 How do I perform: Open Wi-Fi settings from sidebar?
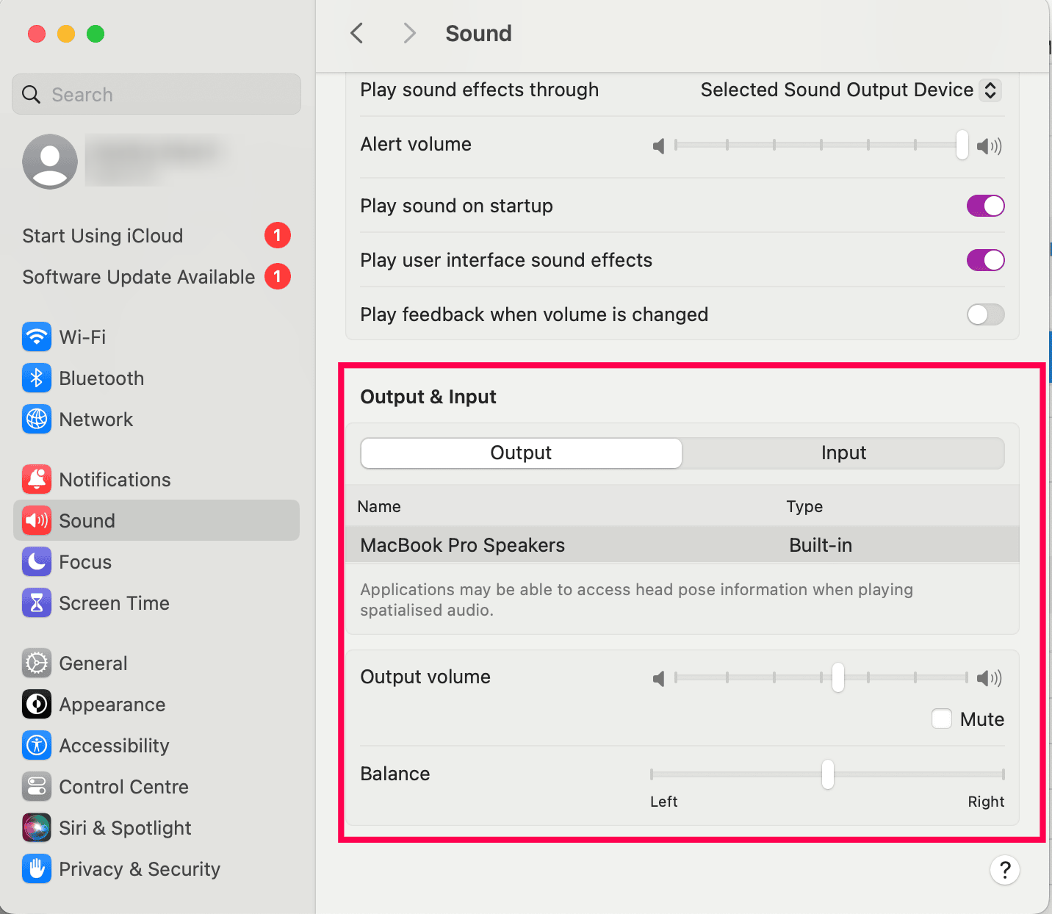click(156, 337)
